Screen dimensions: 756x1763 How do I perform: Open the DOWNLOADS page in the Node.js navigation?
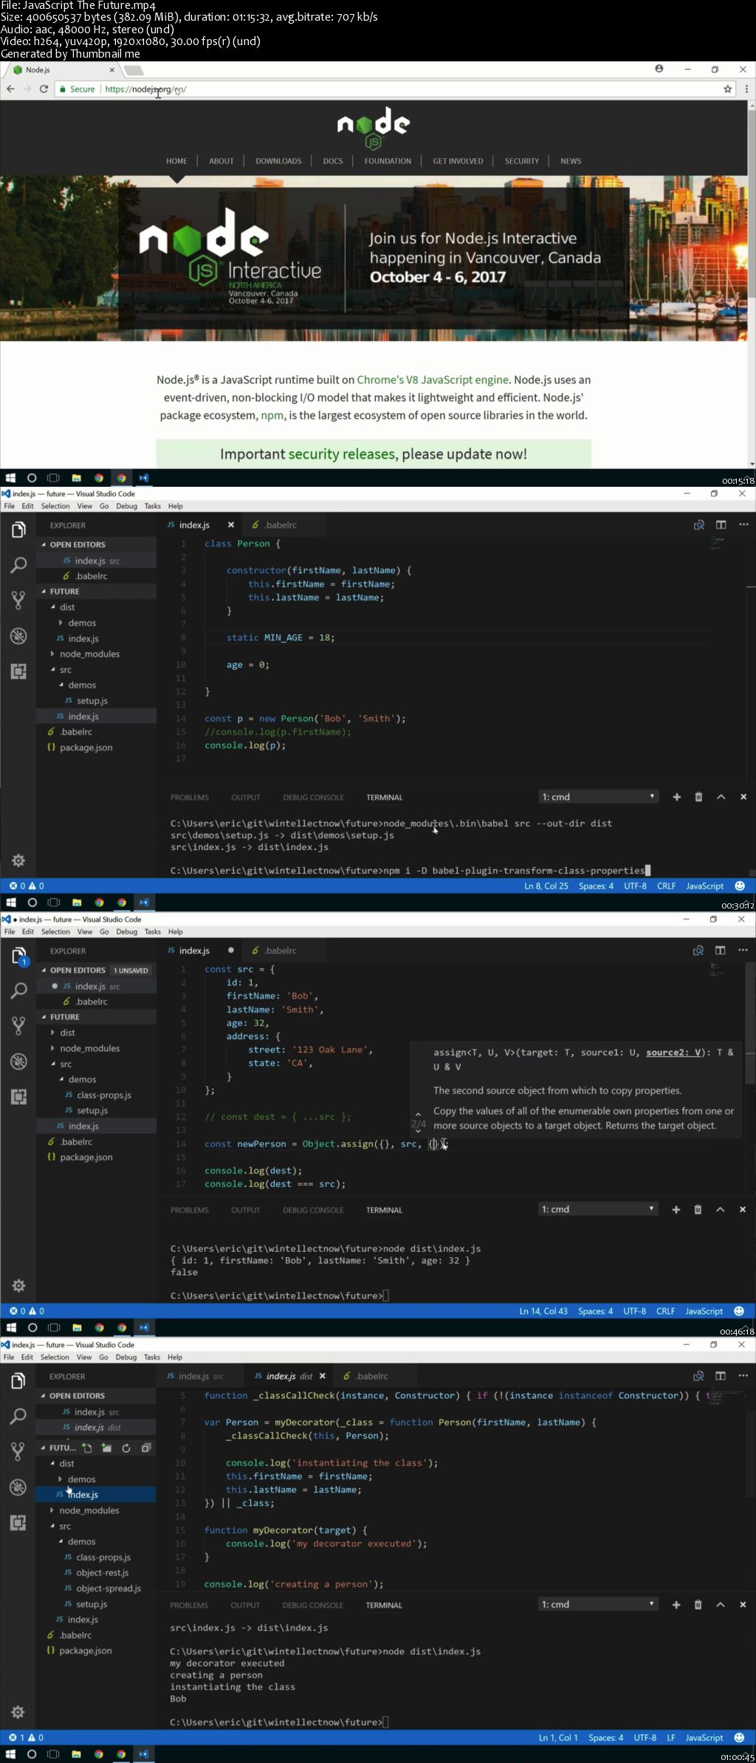click(x=278, y=161)
